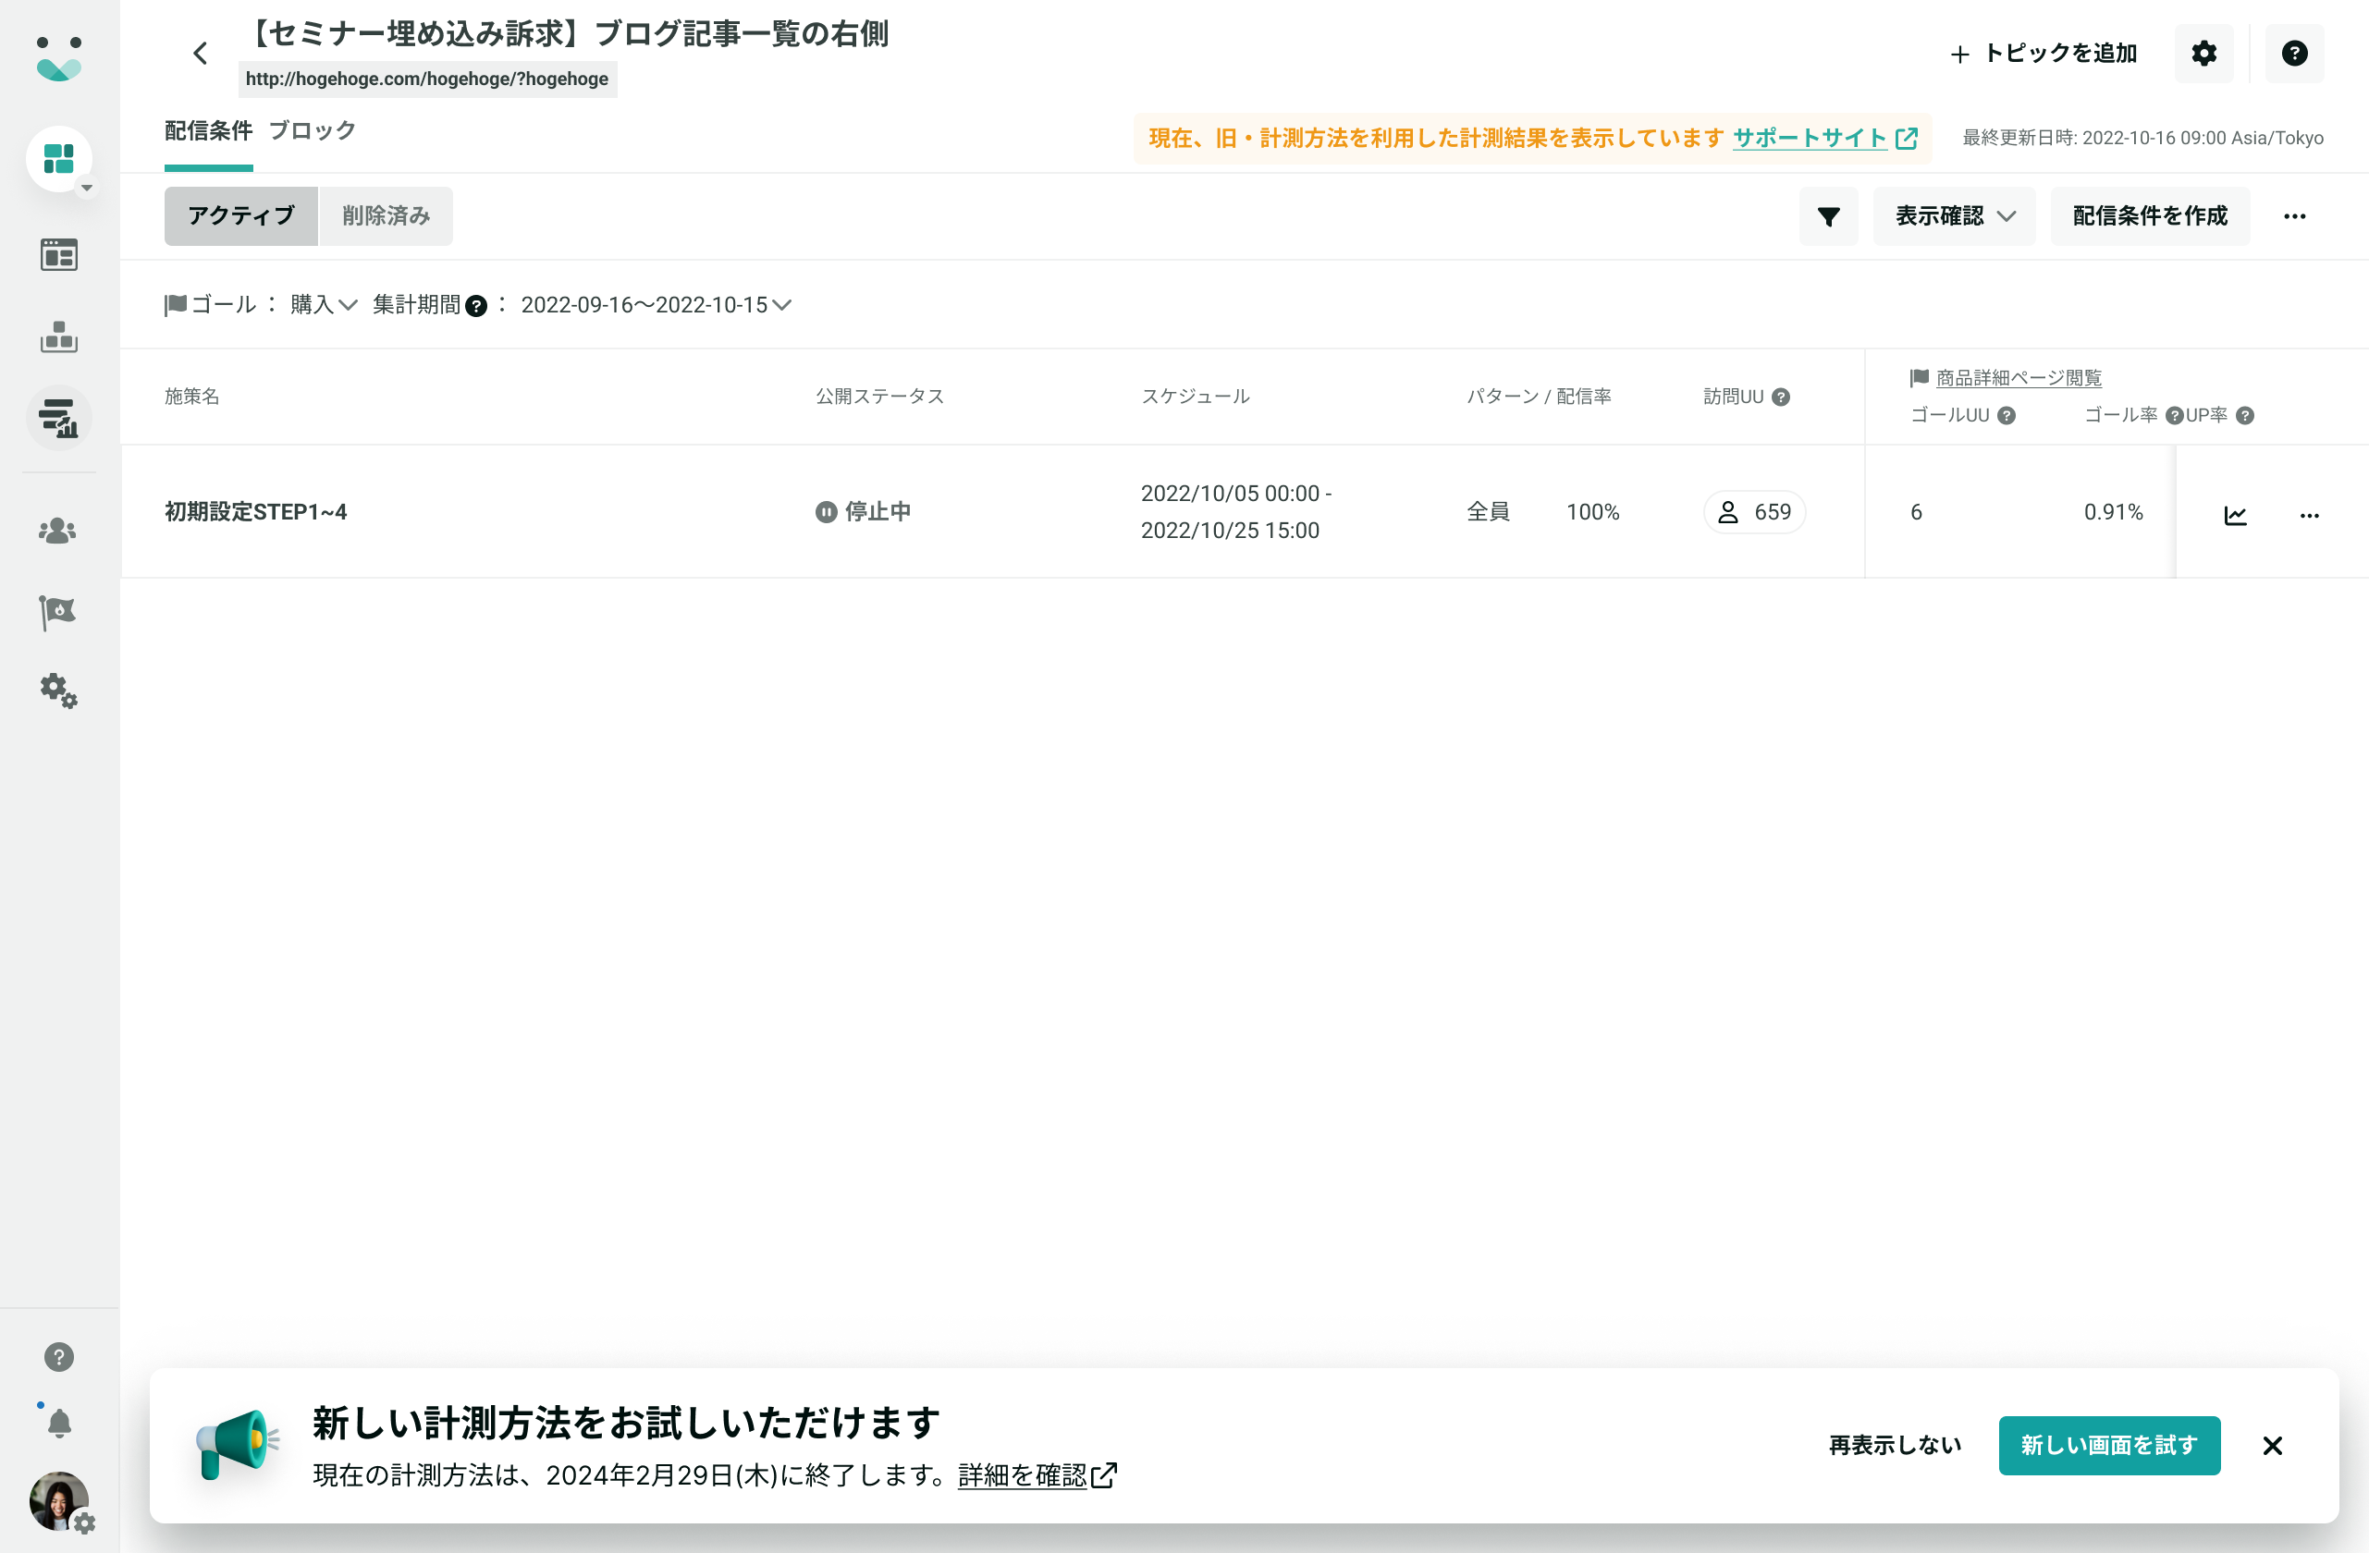Open the gears settings icon in sidebar
Screen dimensions: 2369x1553
click(59, 691)
